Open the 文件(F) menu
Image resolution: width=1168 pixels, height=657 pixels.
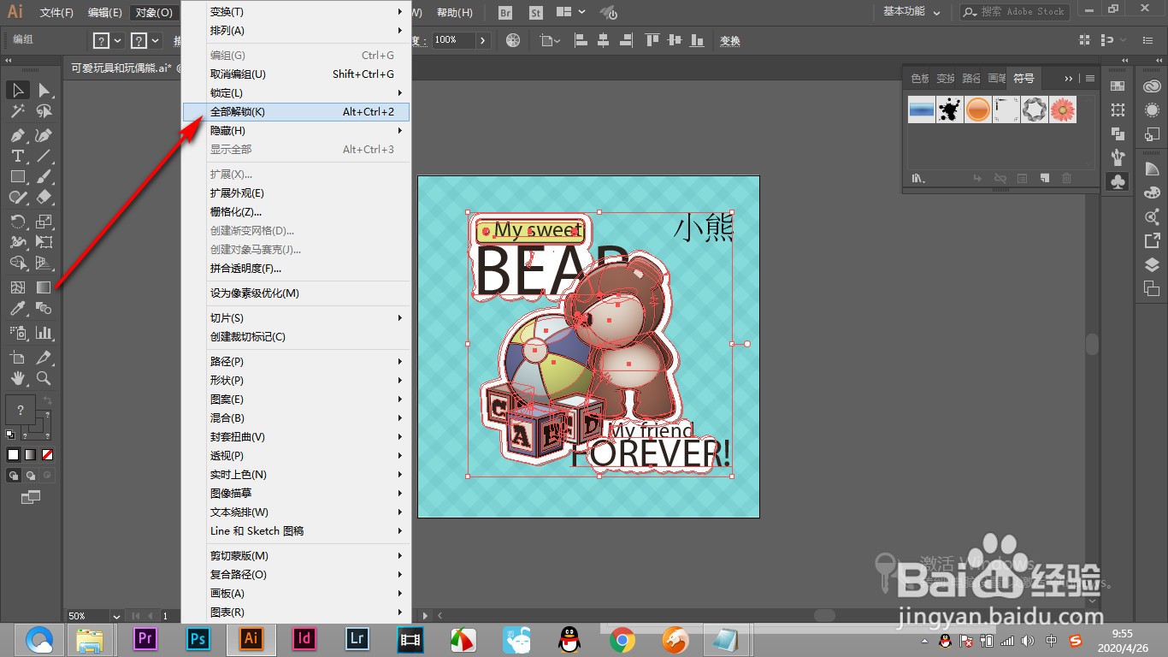click(56, 12)
